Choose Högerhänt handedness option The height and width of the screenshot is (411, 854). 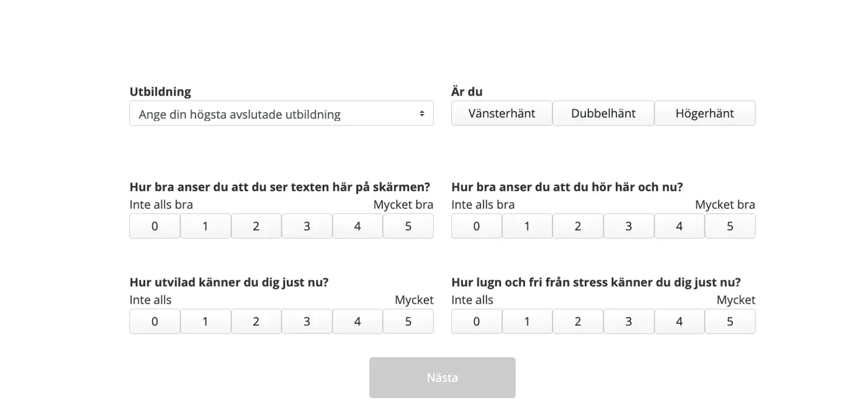tap(704, 113)
